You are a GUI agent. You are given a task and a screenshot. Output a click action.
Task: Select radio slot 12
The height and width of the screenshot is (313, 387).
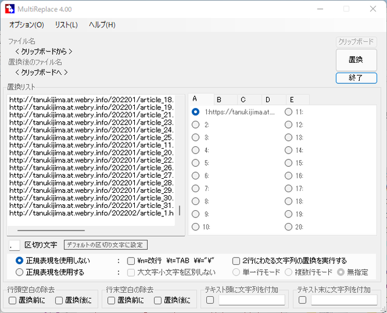tap(288, 125)
